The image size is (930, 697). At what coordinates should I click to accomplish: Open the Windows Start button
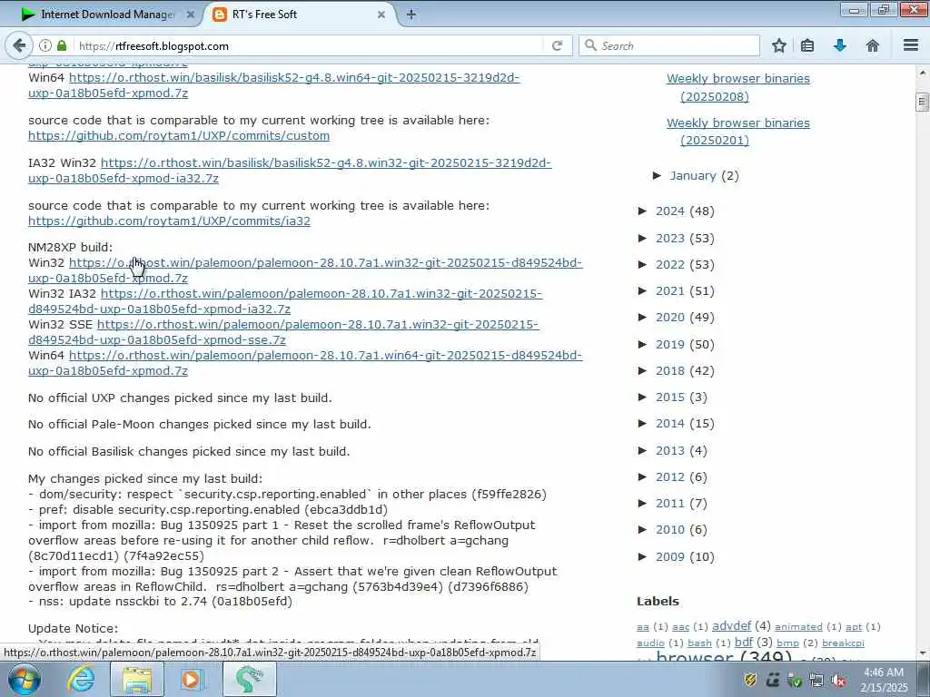(x=24, y=679)
